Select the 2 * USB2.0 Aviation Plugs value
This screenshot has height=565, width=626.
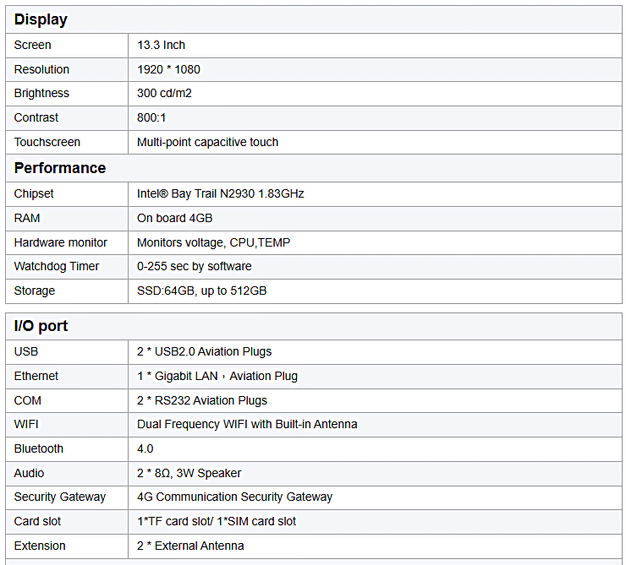(204, 352)
